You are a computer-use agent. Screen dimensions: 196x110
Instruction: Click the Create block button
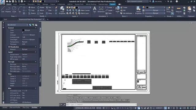(x=124, y=7)
